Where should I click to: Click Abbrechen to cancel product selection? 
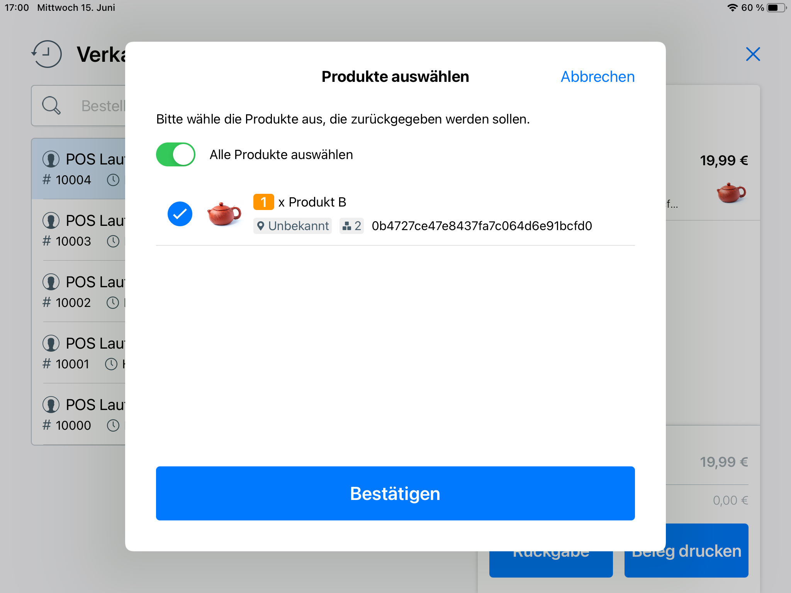[x=597, y=76]
